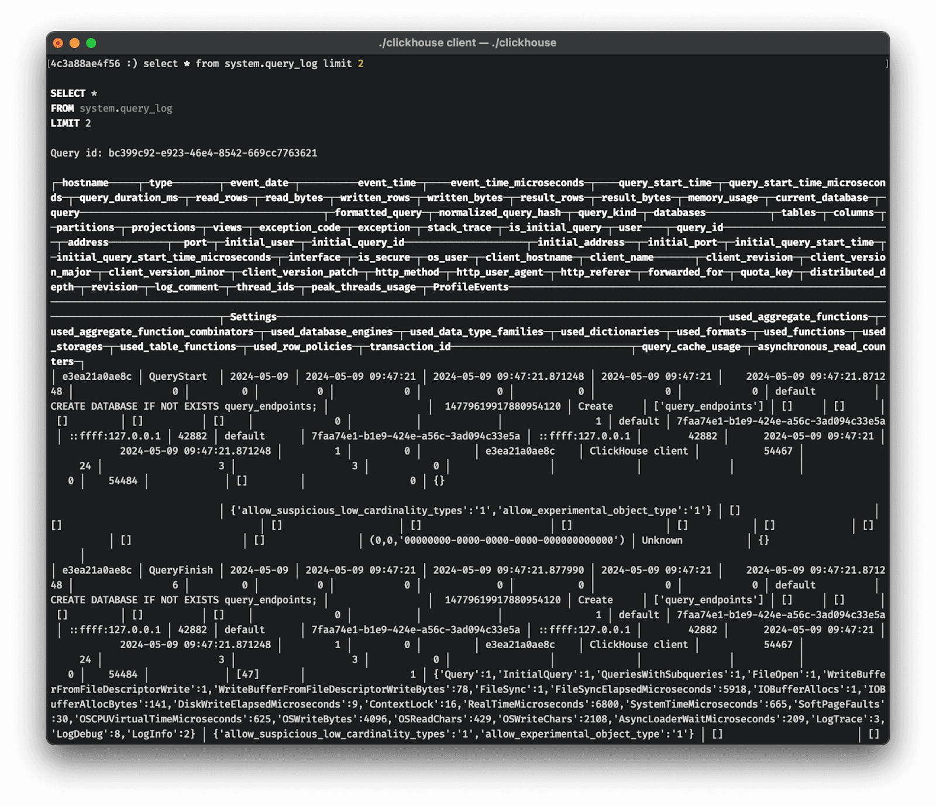This screenshot has height=806, width=936.
Task: Click the 'QueryFinish' type value
Action: tap(180, 570)
